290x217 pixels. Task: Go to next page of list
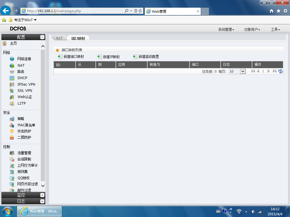[x=269, y=71]
